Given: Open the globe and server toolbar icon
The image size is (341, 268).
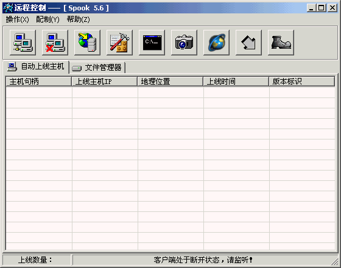Looking at the screenshot, I should pos(87,43).
